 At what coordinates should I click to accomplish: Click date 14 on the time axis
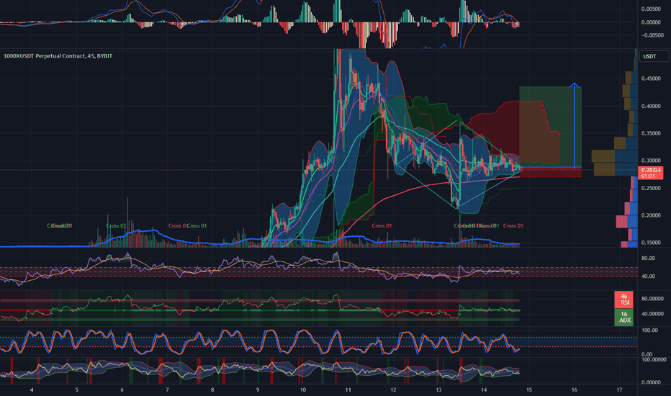[x=484, y=390]
